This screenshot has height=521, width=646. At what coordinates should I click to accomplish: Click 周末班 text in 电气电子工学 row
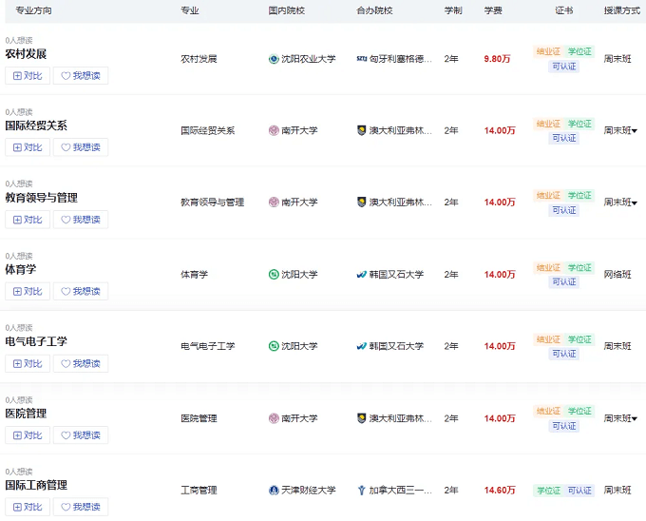[x=617, y=346]
